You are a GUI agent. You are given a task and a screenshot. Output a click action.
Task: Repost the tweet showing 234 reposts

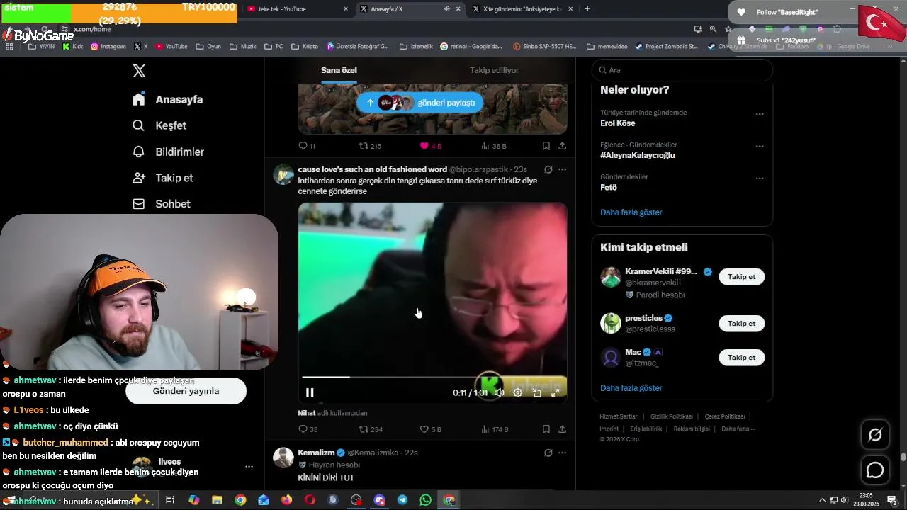(371, 429)
